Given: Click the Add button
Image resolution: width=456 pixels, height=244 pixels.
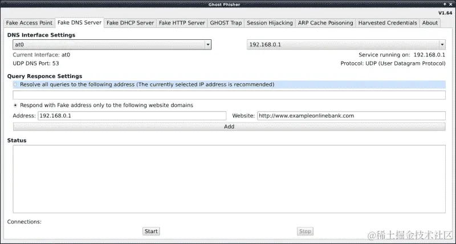Looking at the screenshot, I should pyautogui.click(x=229, y=127).
